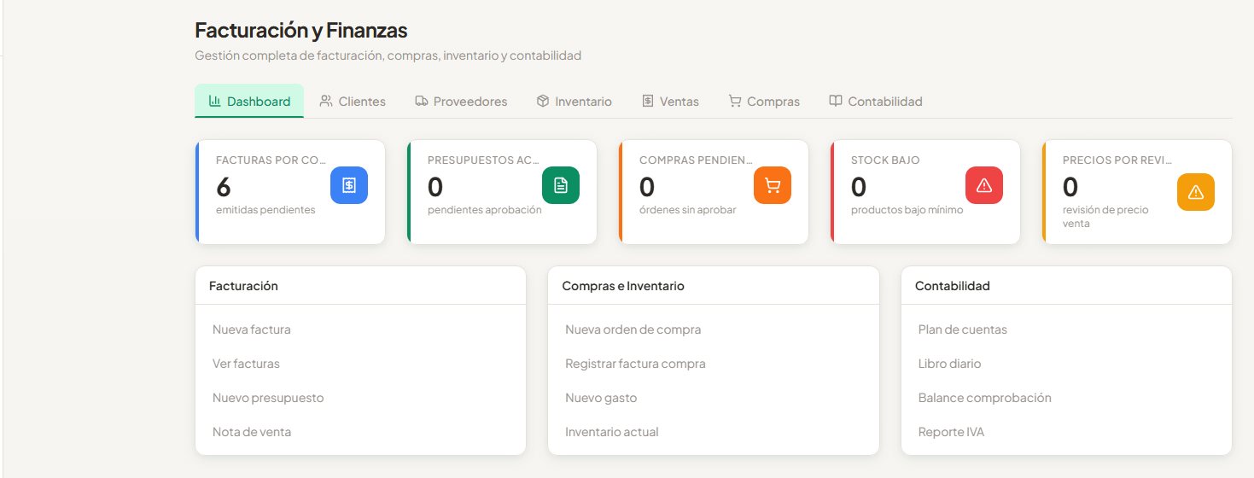Click the red warning icon on Stock Bajo card
Screen dimensions: 1254x478
coord(984,185)
